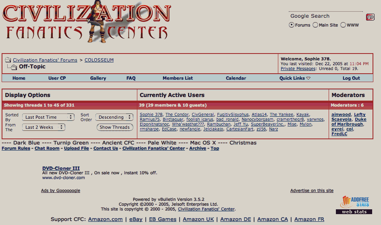Open the AddFree Stats web stats badge
This screenshot has height=225, width=381.
coord(354,204)
